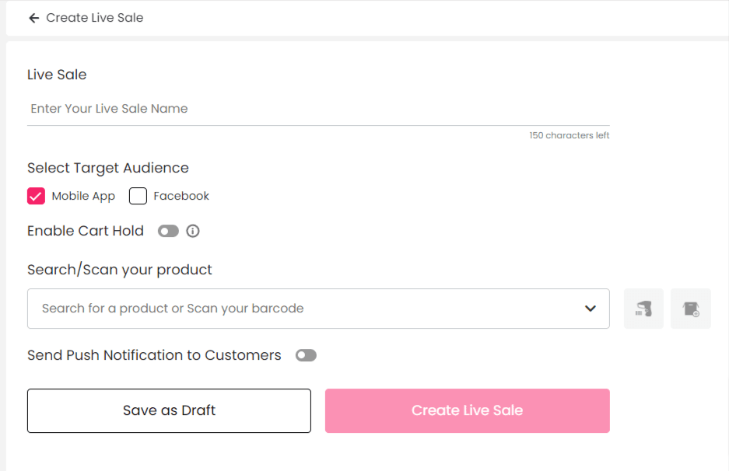Click the Cart Hold info icon
729x471 pixels.
point(193,231)
